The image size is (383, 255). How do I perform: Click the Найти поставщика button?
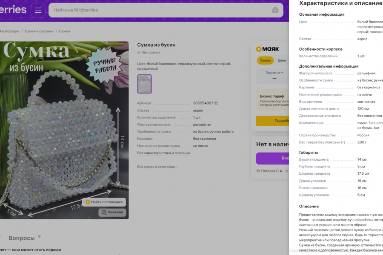click(104, 202)
